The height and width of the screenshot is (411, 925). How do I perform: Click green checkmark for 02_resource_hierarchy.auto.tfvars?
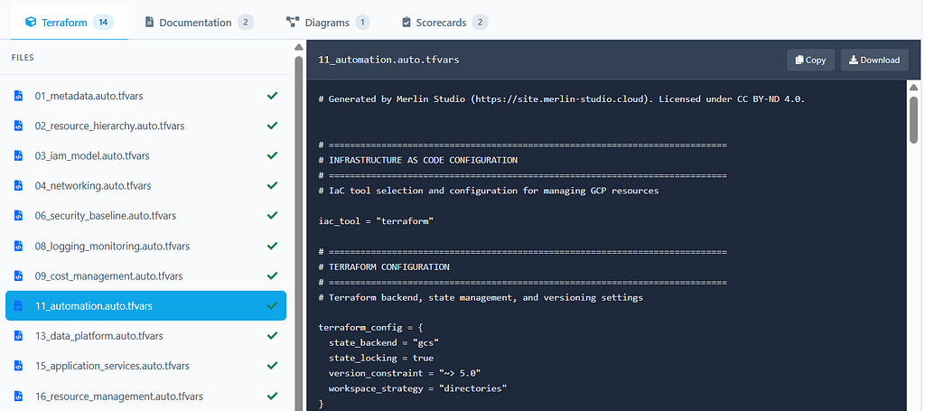click(272, 126)
